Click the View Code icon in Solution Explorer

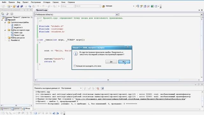point(12,14)
